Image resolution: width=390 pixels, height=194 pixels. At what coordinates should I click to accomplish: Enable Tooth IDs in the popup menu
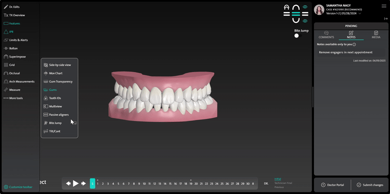tap(52, 98)
